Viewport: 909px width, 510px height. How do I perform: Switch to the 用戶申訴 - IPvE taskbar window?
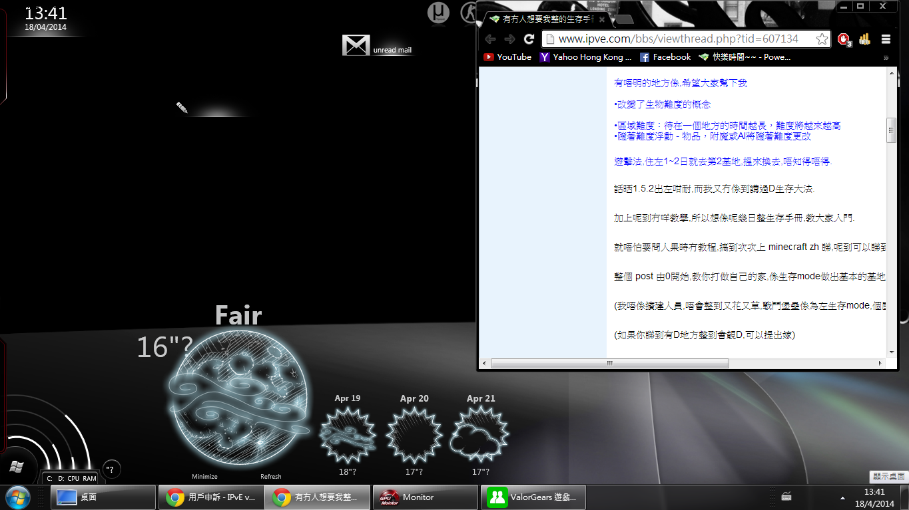(x=211, y=497)
